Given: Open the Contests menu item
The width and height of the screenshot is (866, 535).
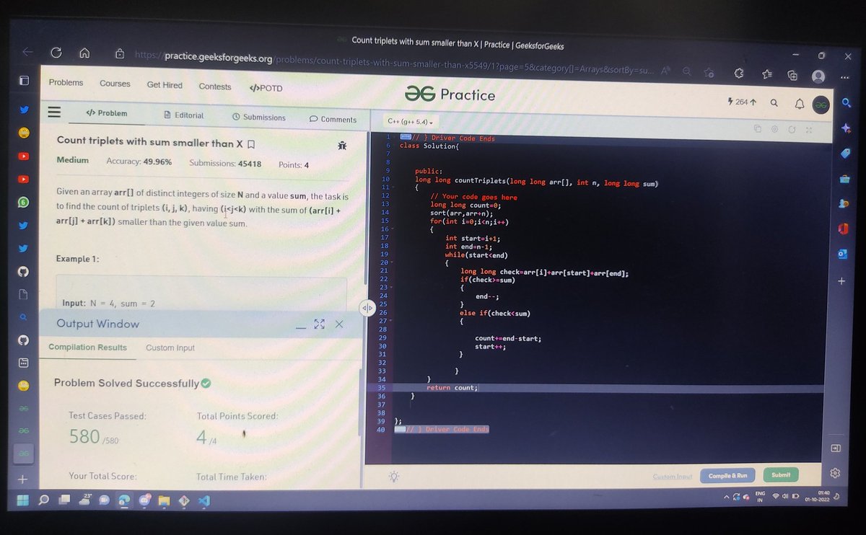Looking at the screenshot, I should coord(215,87).
